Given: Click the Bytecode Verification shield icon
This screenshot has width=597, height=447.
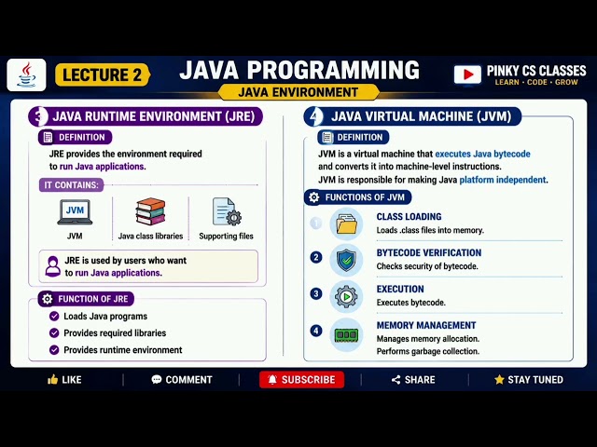Looking at the screenshot, I should [x=346, y=261].
